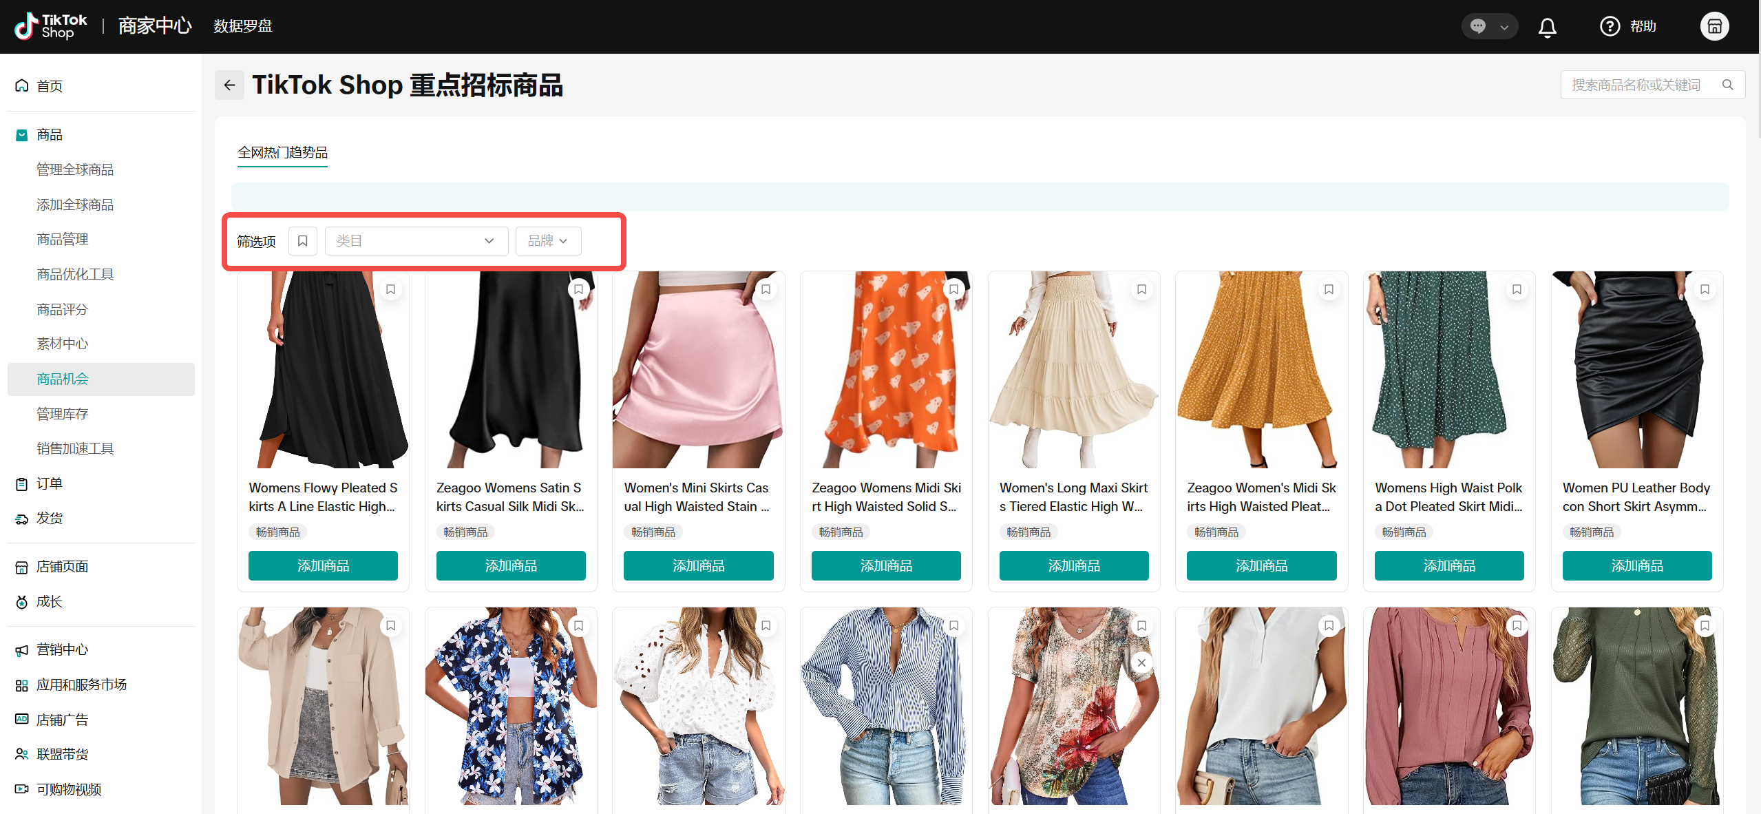Viewport: 1761px width, 814px height.
Task: Toggle the bookmark filter in filter bar
Action: click(302, 241)
